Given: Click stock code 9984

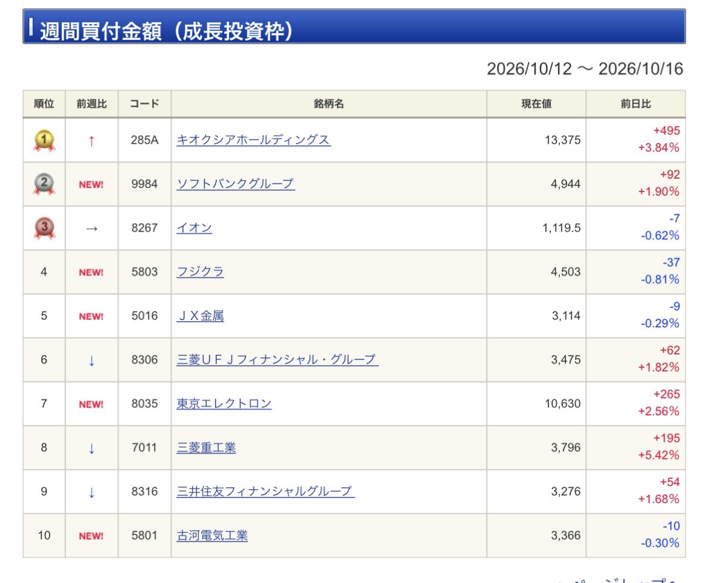Looking at the screenshot, I should (x=144, y=184).
